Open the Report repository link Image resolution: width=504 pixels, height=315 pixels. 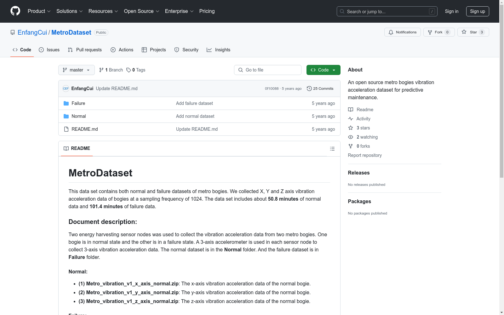tap(364, 155)
